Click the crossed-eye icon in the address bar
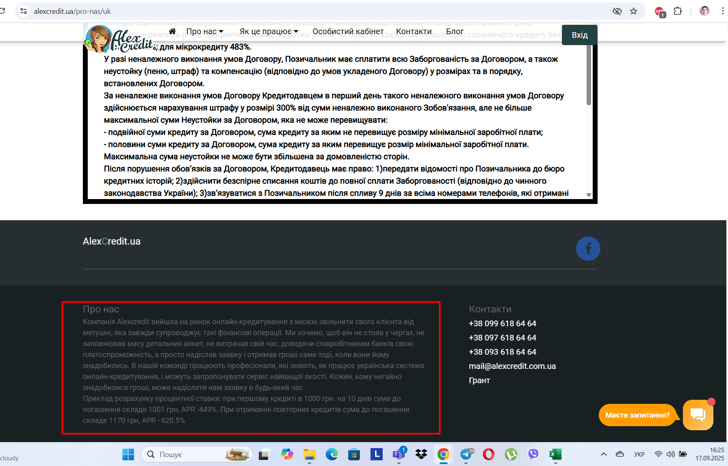 click(617, 11)
